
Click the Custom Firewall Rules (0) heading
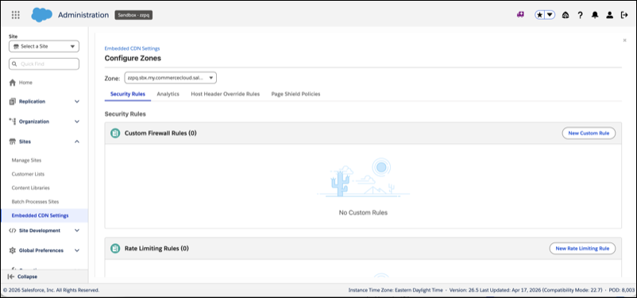(160, 133)
